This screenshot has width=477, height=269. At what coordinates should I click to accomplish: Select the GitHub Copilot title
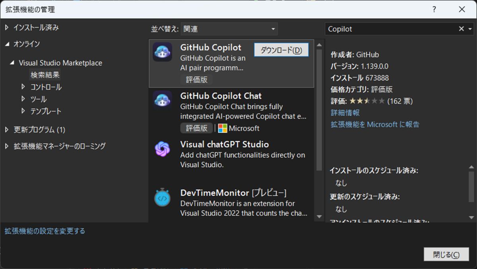click(211, 48)
